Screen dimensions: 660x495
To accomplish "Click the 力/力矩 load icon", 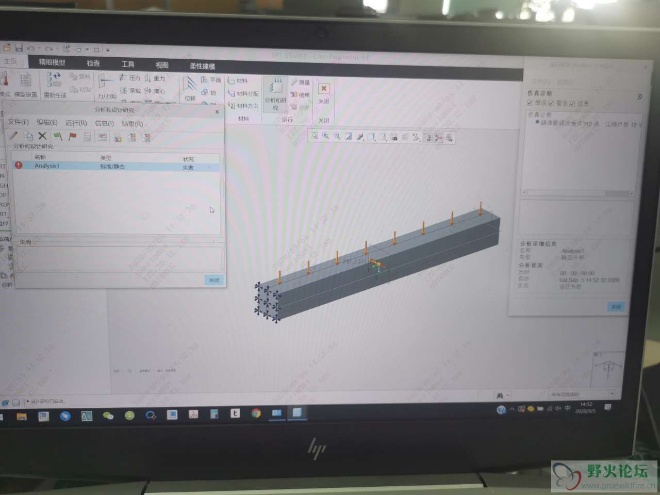I will pyautogui.click(x=107, y=86).
